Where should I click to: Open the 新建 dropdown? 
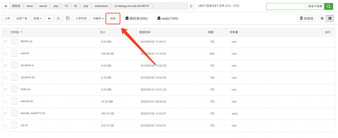(38, 18)
